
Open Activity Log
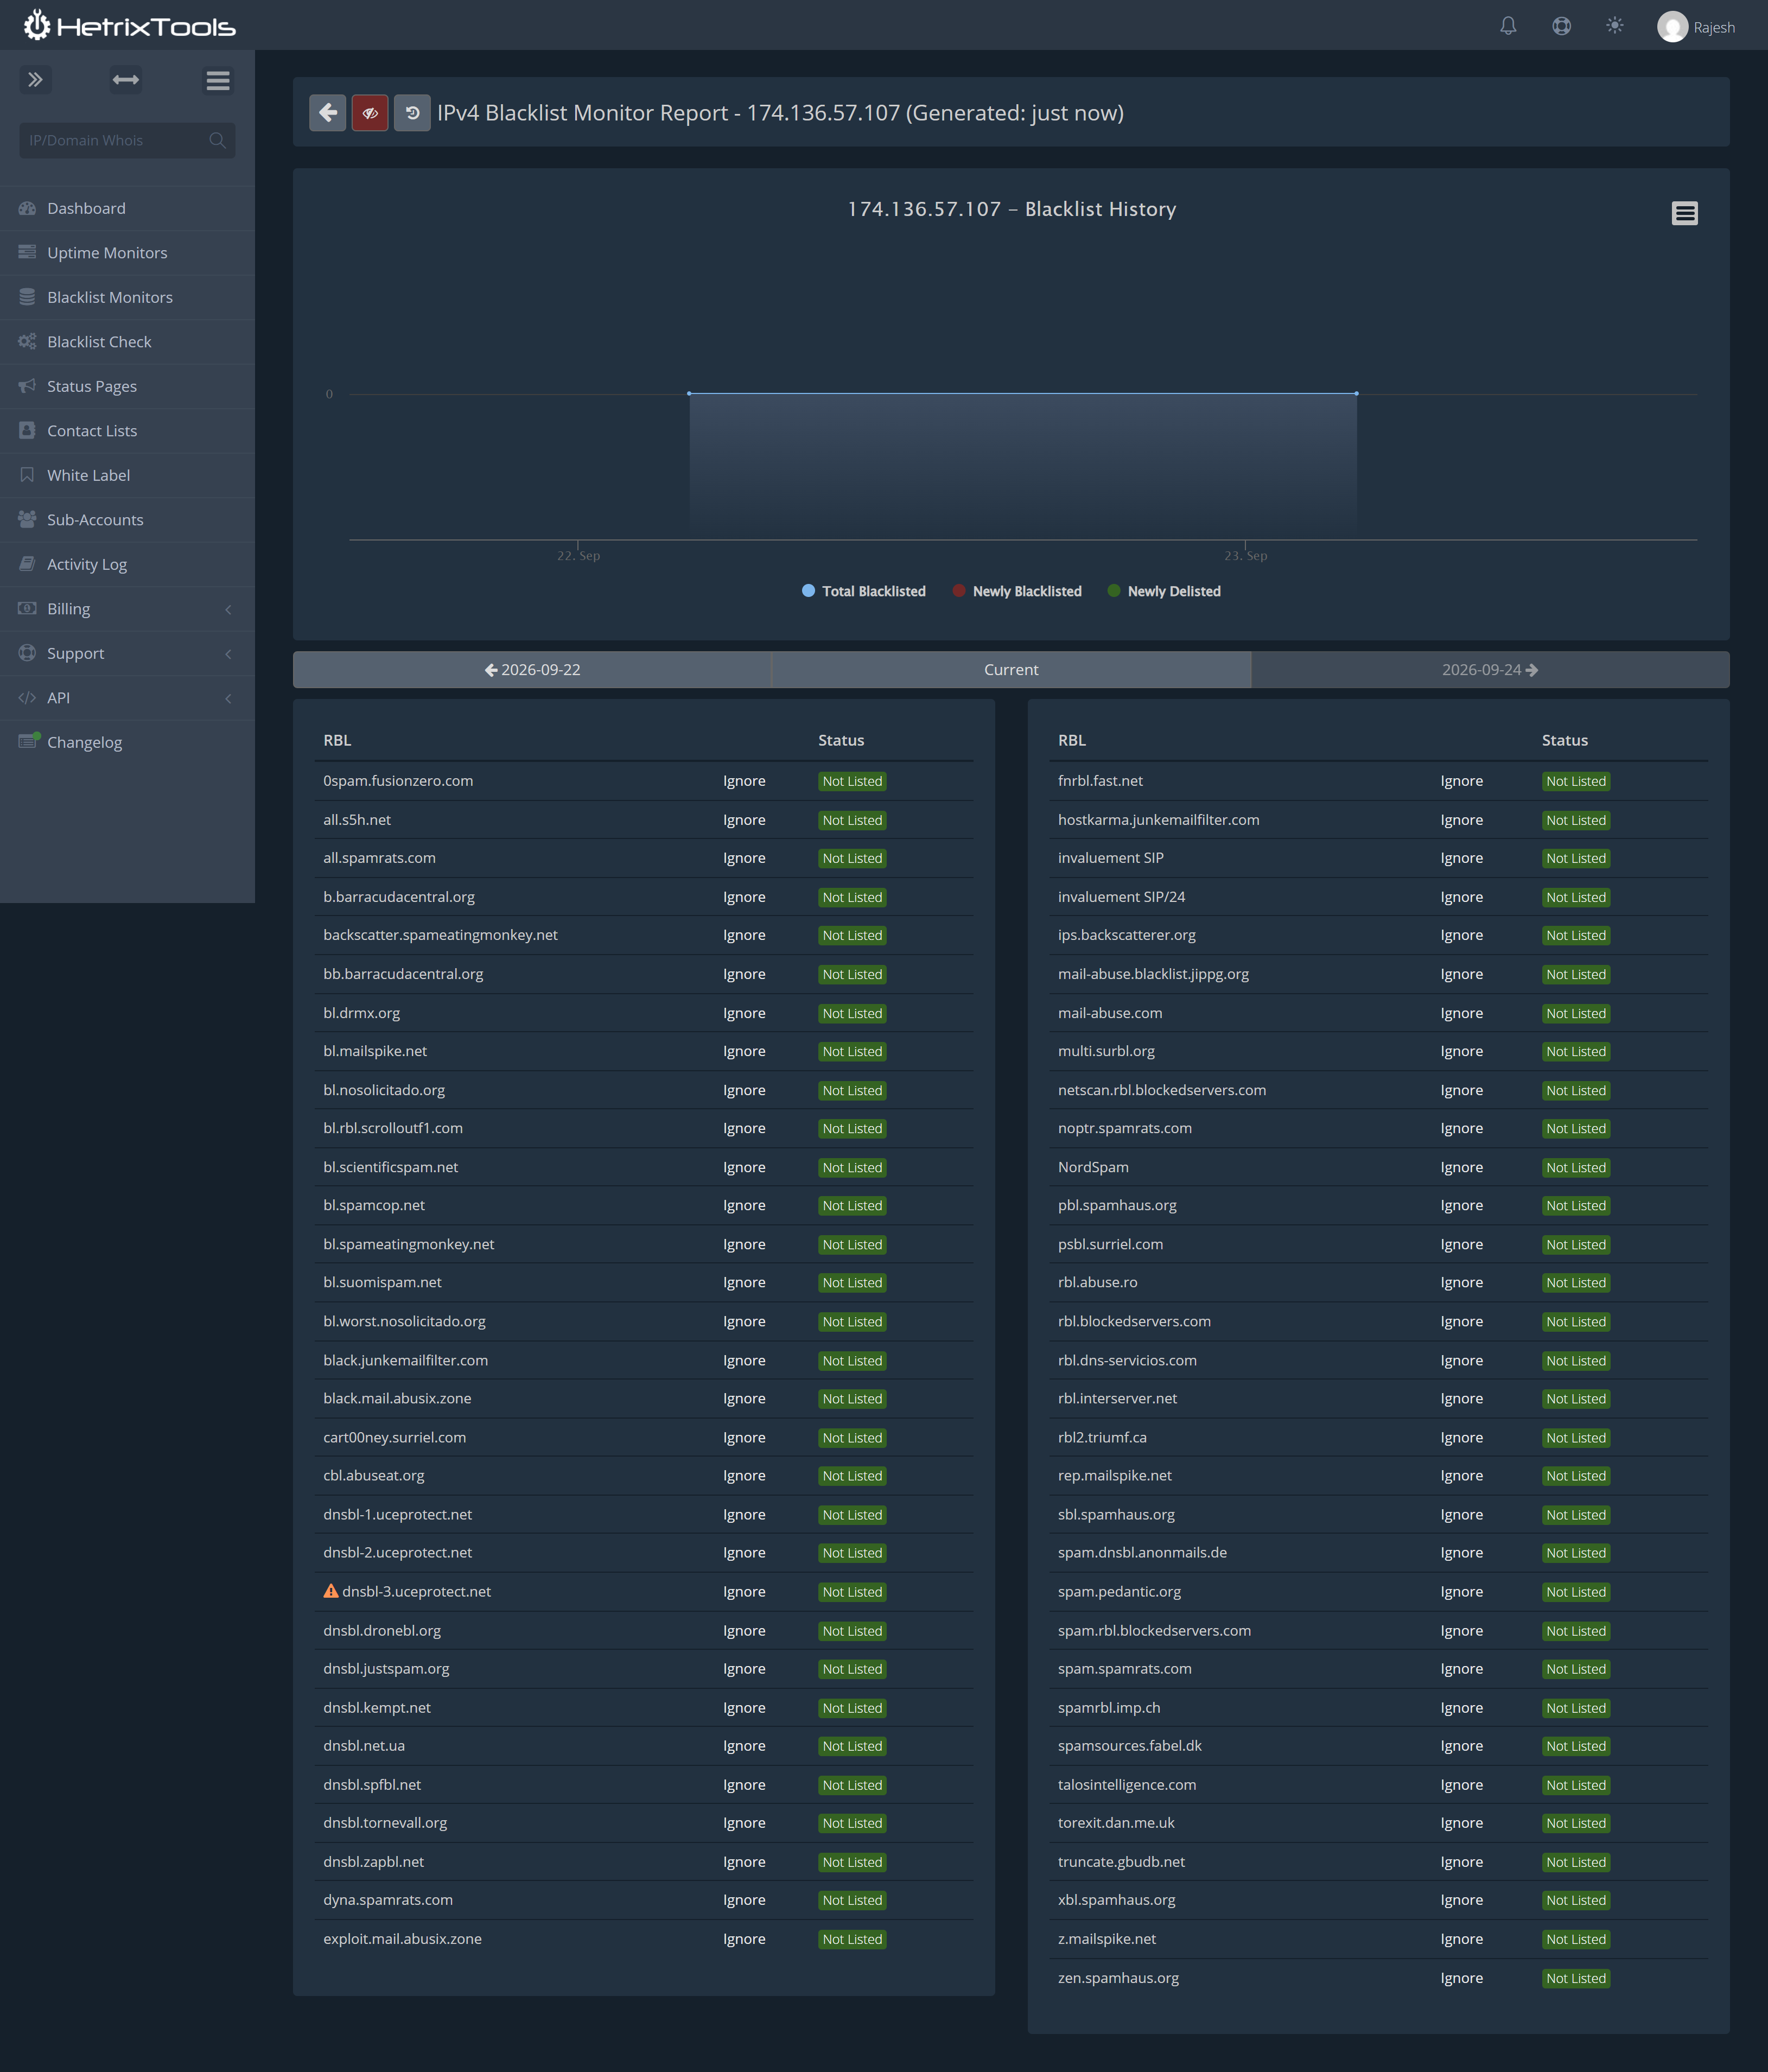point(127,564)
